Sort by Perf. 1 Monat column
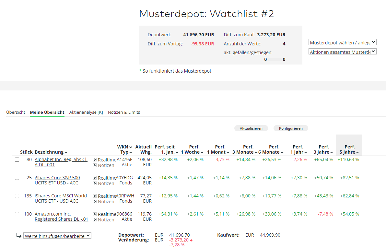386x247 pixels. (x=218, y=149)
